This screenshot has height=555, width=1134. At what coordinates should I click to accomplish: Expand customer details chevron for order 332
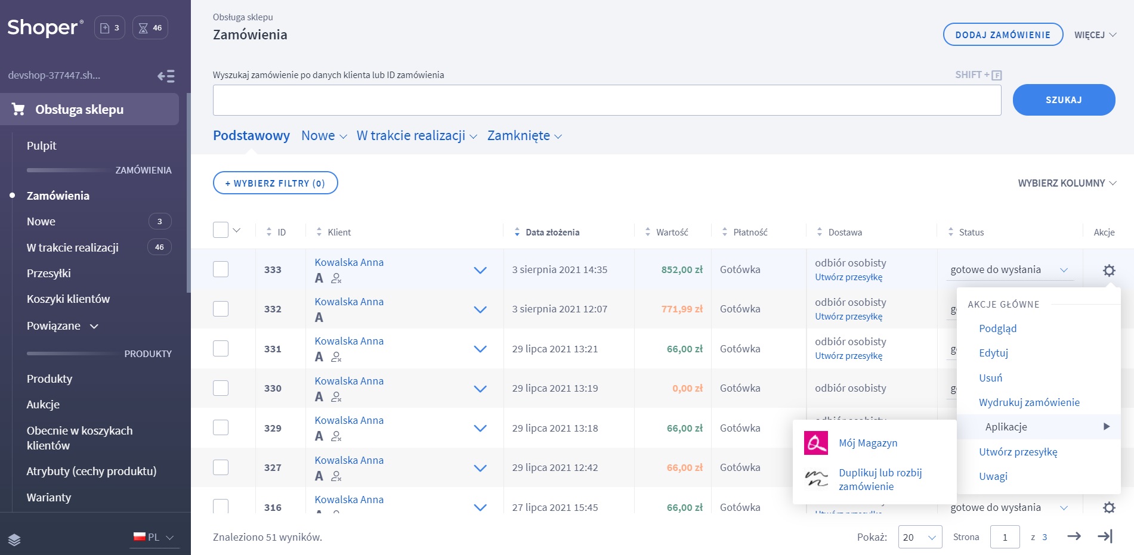pyautogui.click(x=480, y=309)
